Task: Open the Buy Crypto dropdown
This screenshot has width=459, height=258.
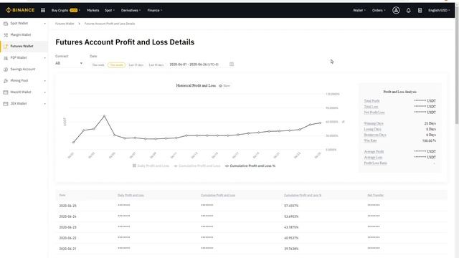Action: 66,10
